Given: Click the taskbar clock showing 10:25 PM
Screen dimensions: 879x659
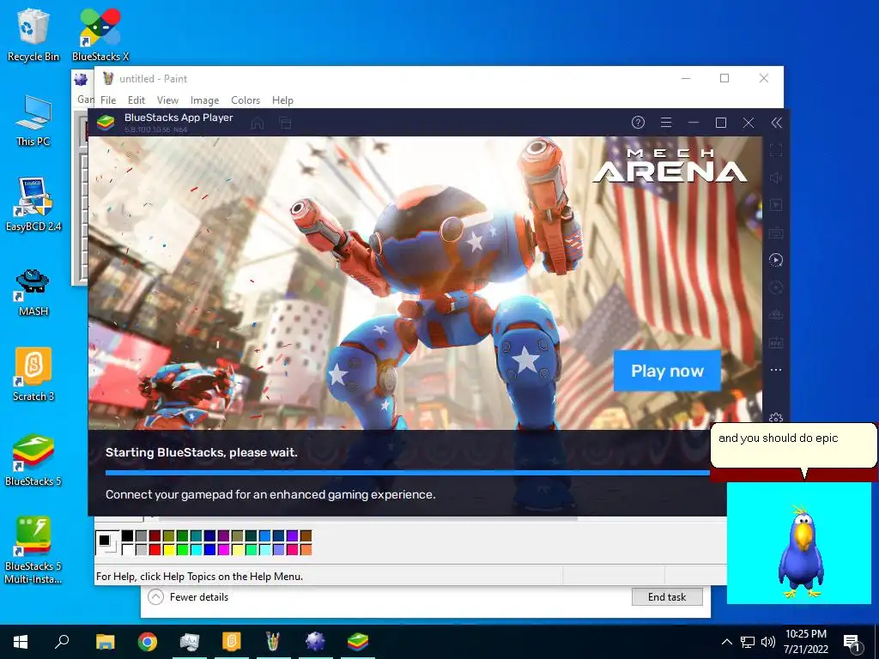Looking at the screenshot, I should [806, 642].
